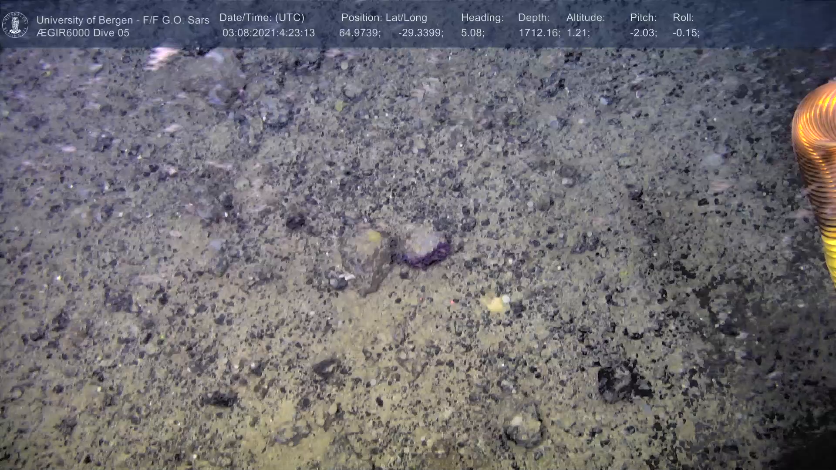This screenshot has height=470, width=836.
Task: Click the University of Bergen logo
Action: 15,25
